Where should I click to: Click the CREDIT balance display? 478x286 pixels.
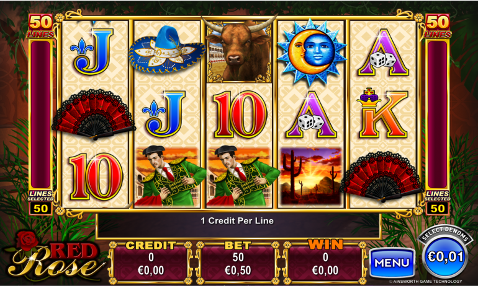pyautogui.click(x=151, y=263)
